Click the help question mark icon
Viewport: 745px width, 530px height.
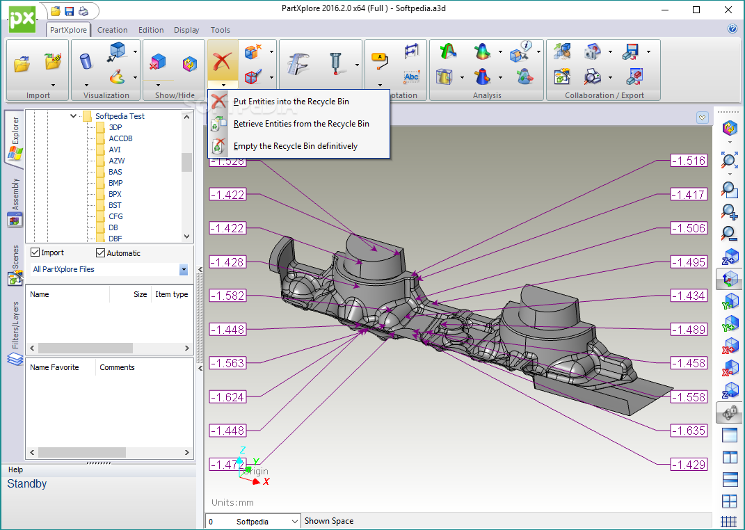[x=732, y=29]
